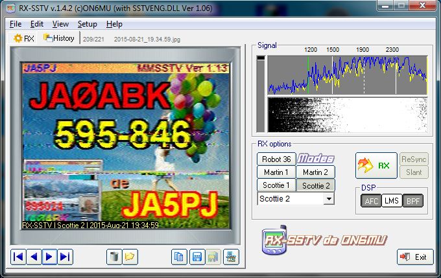Click the 2300 frequency label
441x278 pixels.
point(392,50)
